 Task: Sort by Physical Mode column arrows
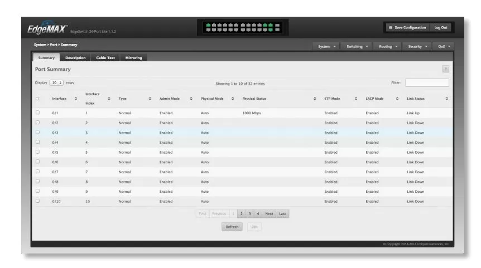point(233,99)
